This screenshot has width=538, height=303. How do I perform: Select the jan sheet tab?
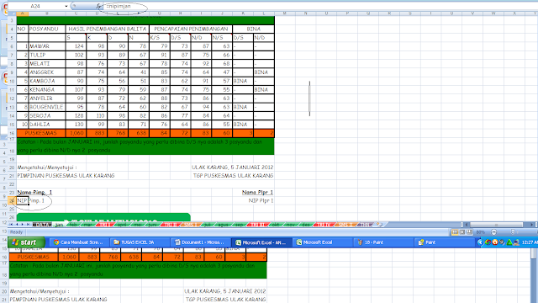click(x=59, y=225)
